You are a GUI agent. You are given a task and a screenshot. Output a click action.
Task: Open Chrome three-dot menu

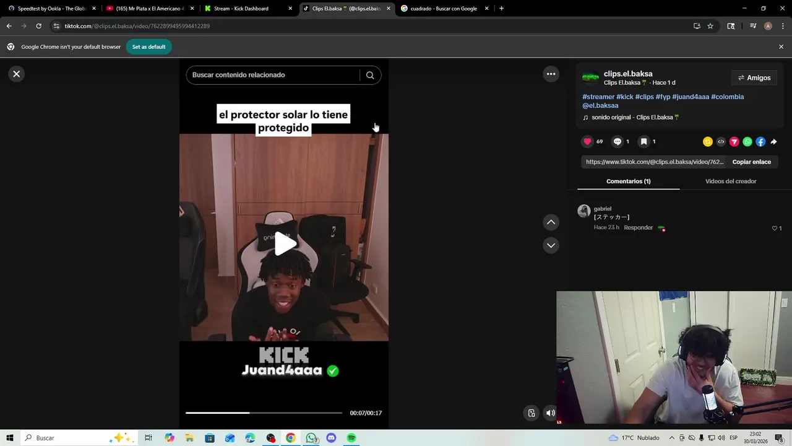[783, 26]
